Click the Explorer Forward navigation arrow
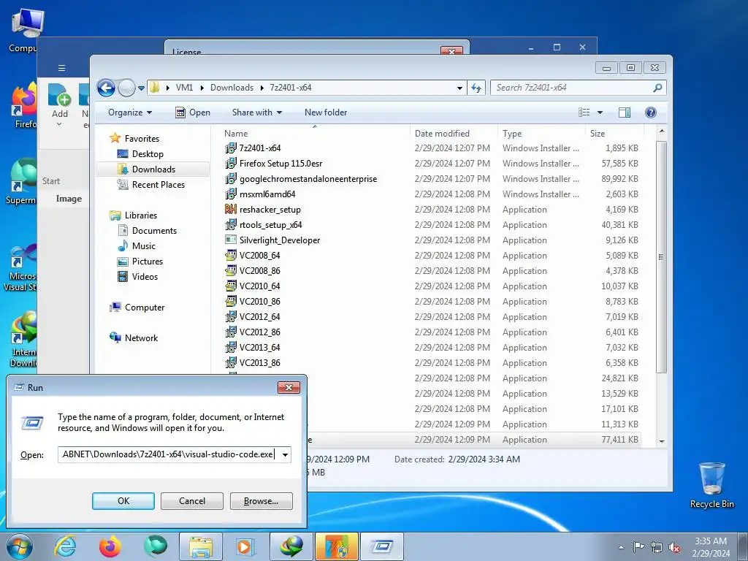This screenshot has width=748, height=561. point(126,88)
